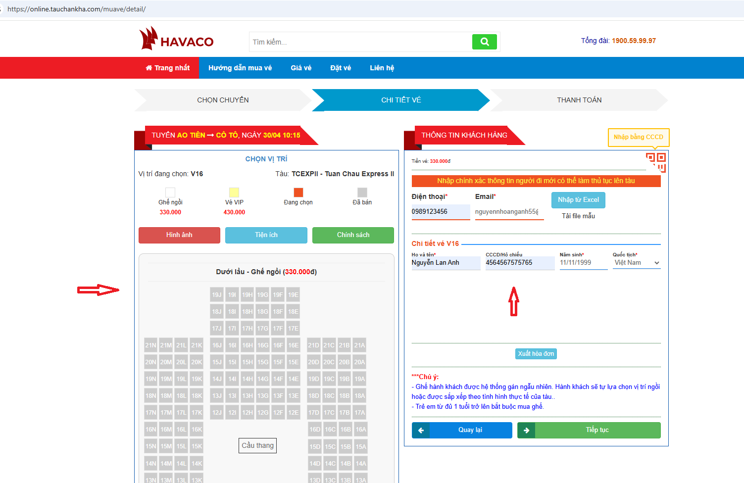Click the green search magnifier button
744x483 pixels.
click(x=485, y=42)
